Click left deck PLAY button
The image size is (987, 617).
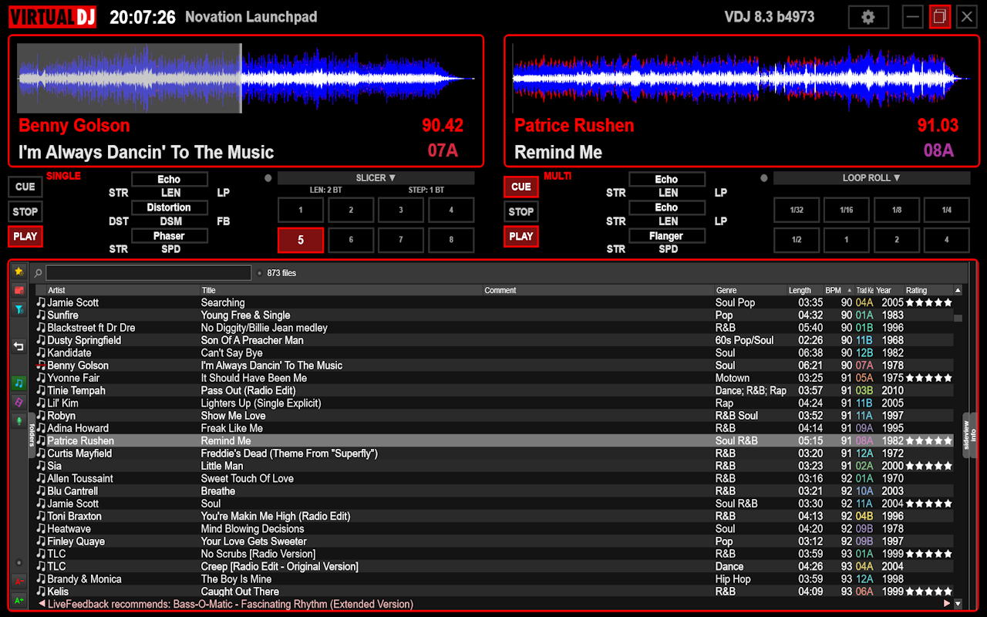pyautogui.click(x=25, y=236)
